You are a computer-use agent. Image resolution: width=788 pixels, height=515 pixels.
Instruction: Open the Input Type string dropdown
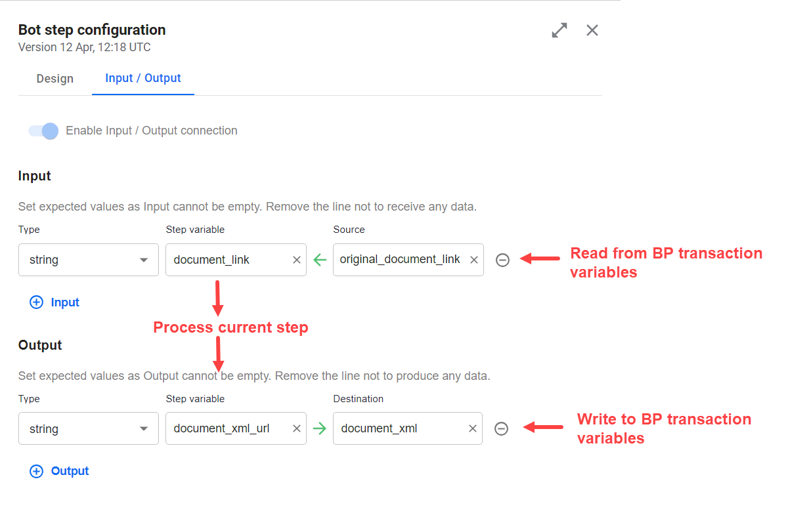click(x=89, y=260)
